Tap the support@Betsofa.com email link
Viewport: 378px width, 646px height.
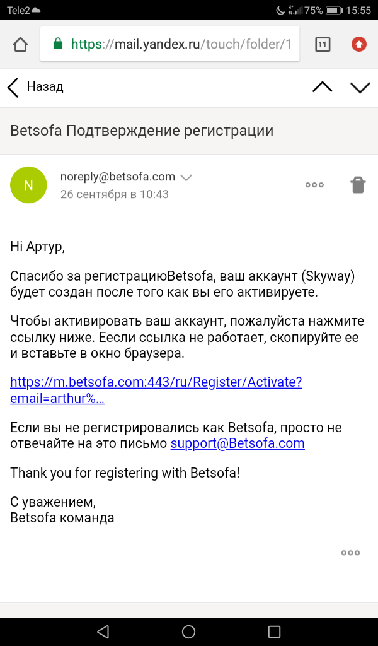[238, 443]
